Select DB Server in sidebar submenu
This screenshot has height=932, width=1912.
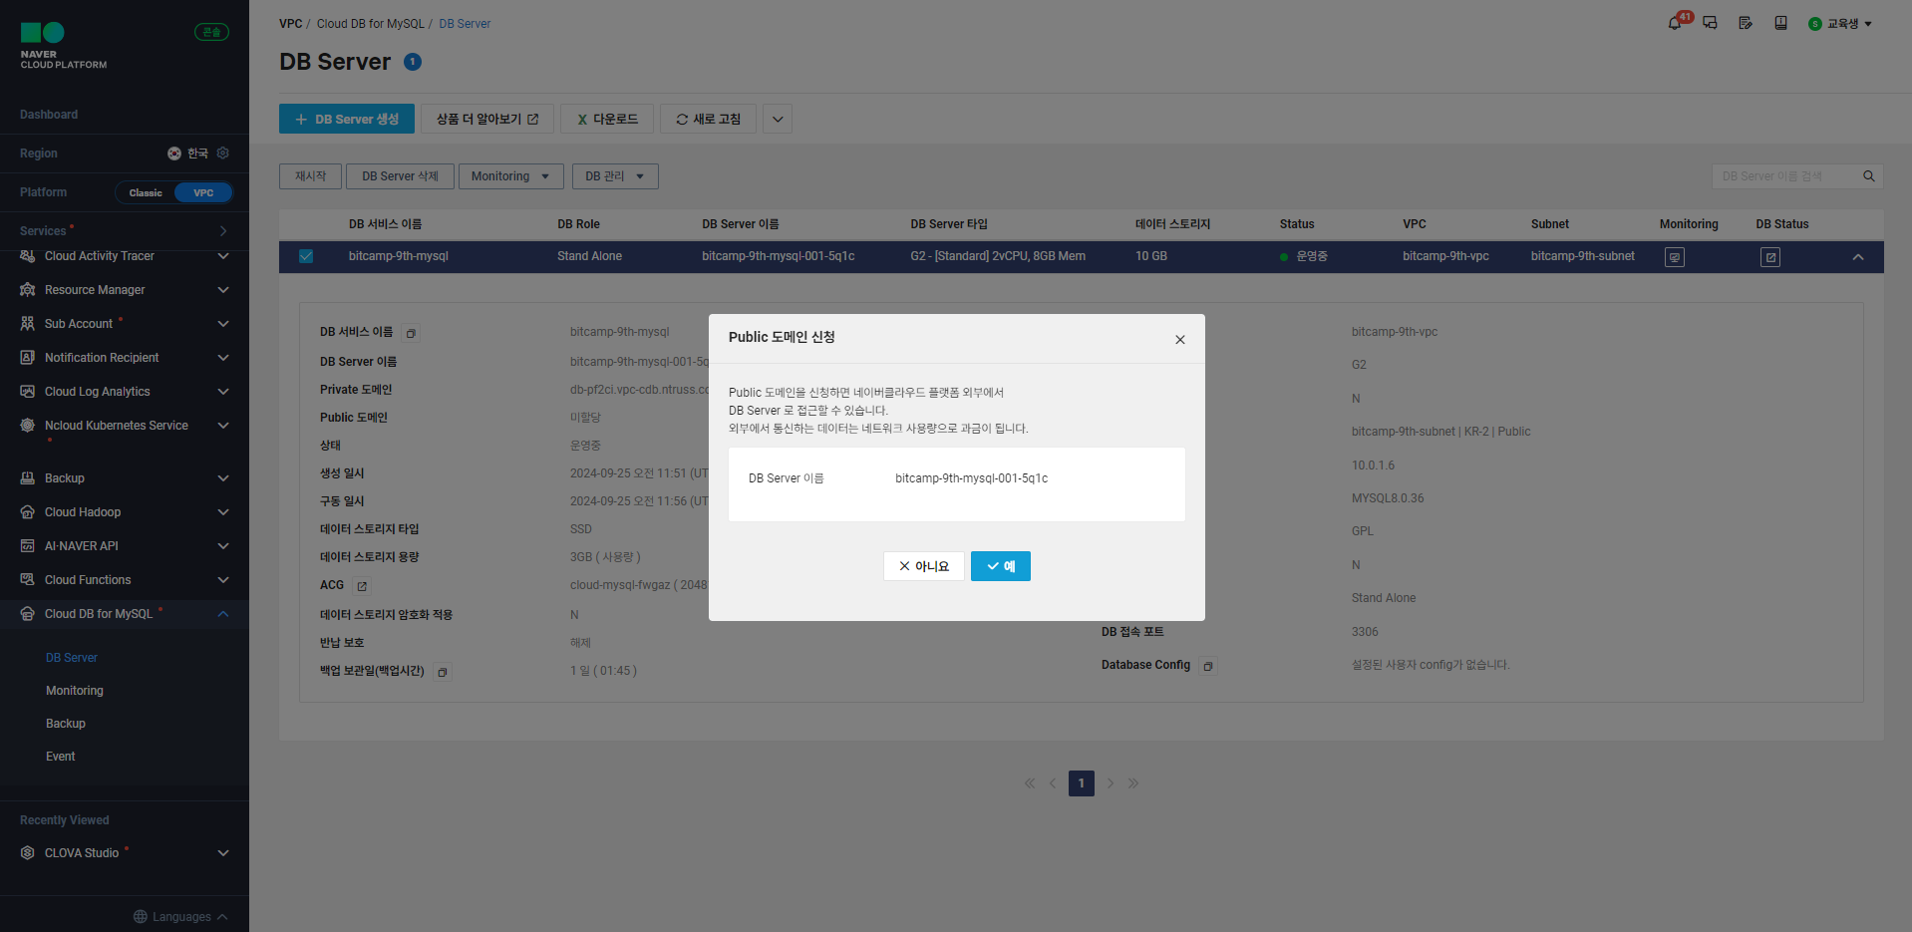point(72,658)
